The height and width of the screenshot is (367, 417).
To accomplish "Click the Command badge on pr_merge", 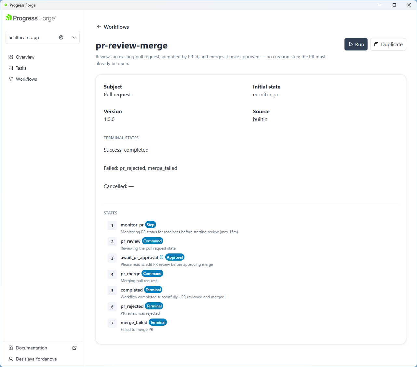I will [152, 273].
